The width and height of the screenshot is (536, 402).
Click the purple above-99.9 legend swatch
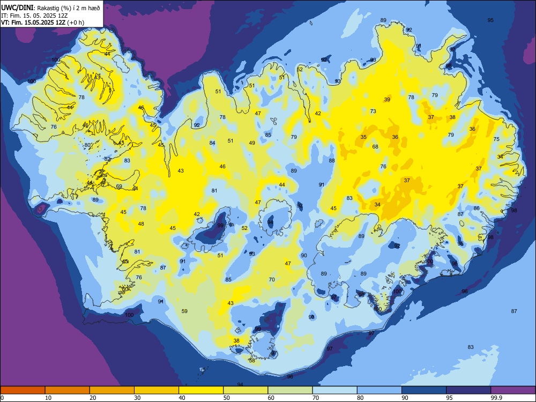tap(513, 390)
